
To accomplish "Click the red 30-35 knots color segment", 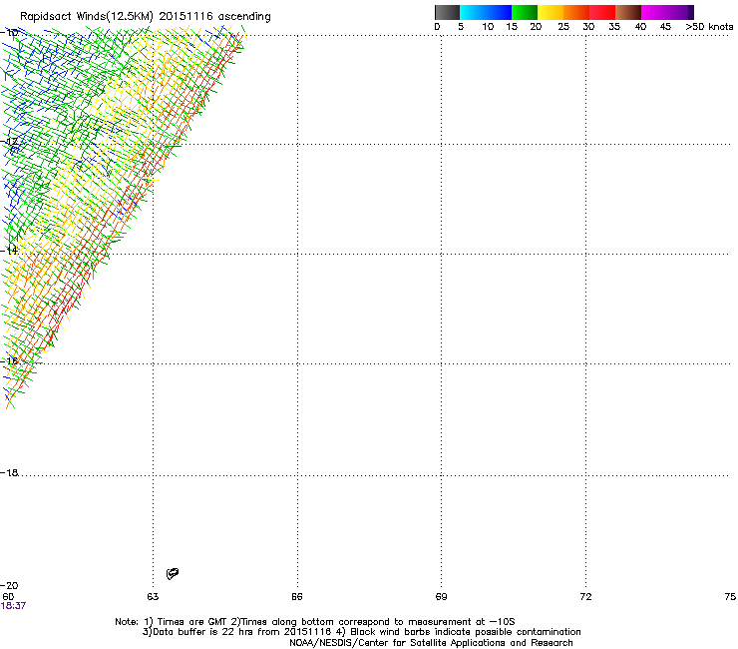I will tap(602, 12).
